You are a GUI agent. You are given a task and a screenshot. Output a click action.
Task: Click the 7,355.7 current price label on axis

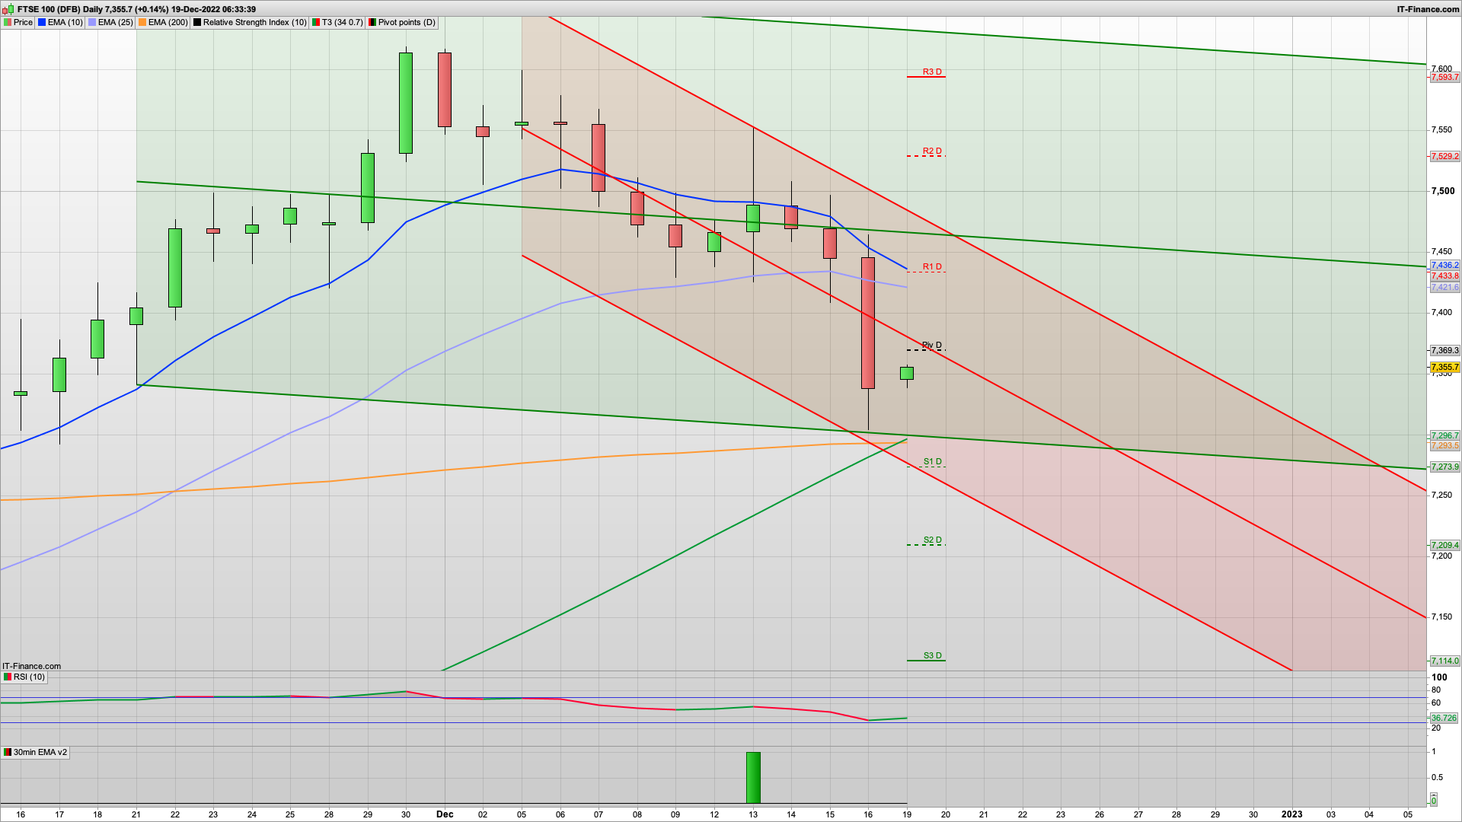click(x=1444, y=367)
